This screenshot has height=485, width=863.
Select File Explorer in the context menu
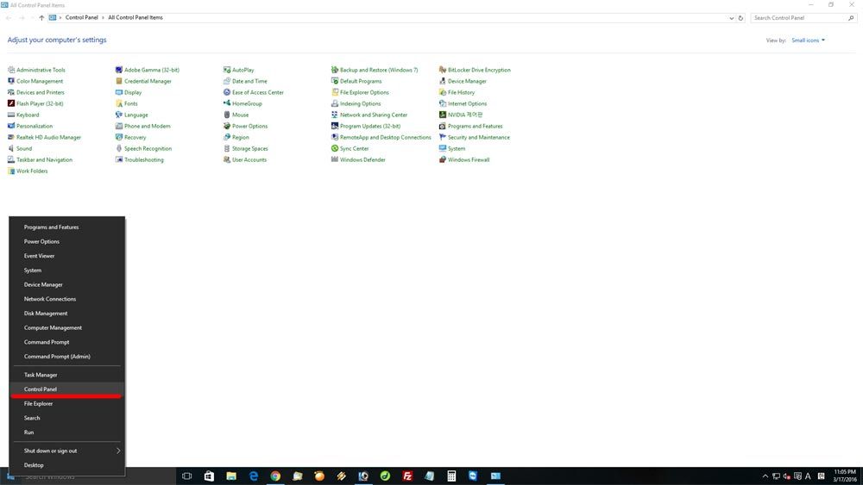(67, 403)
